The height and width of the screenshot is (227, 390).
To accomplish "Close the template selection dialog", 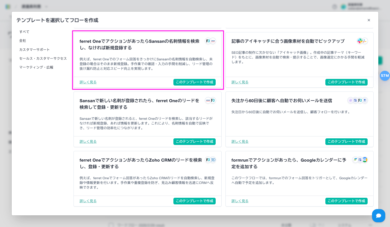I will (369, 20).
